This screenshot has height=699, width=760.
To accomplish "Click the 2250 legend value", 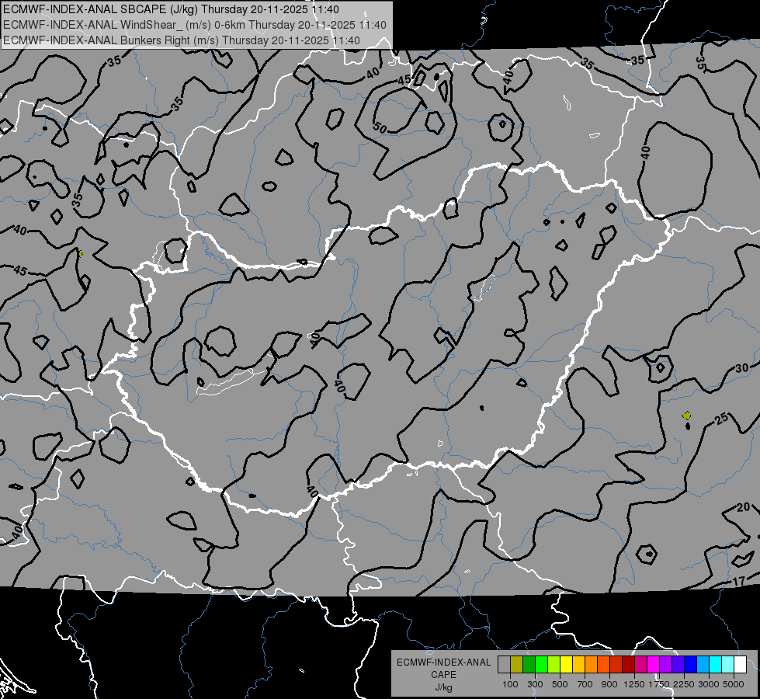I will pyautogui.click(x=684, y=684).
